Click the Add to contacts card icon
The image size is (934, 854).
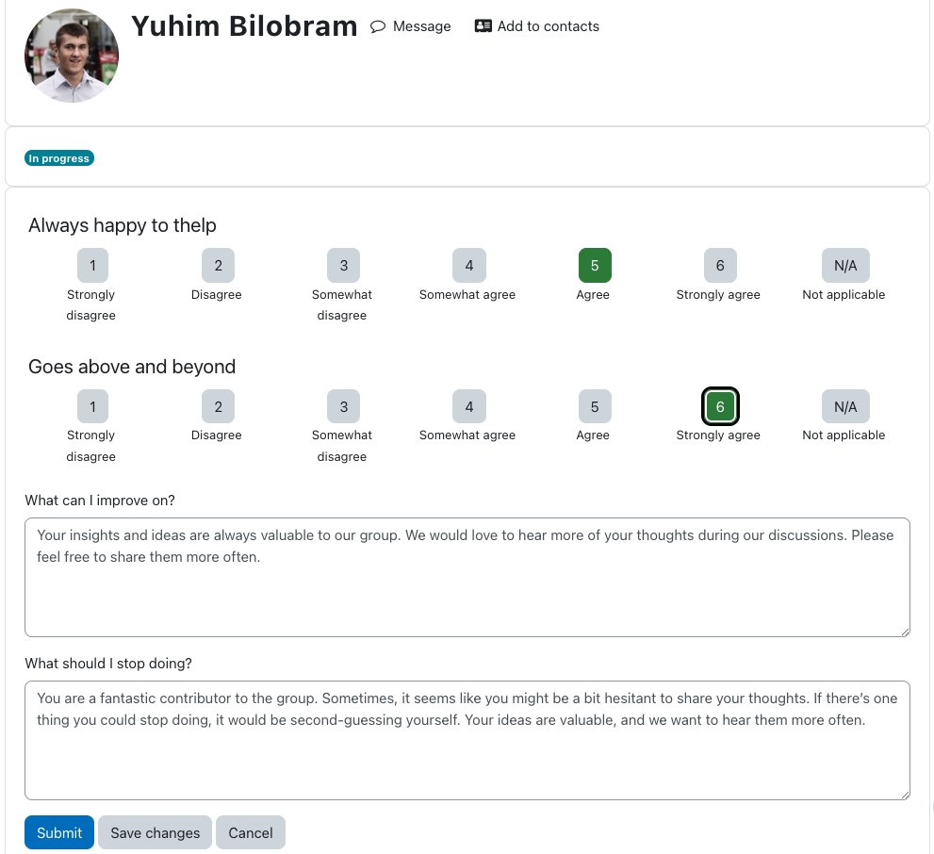(x=483, y=26)
